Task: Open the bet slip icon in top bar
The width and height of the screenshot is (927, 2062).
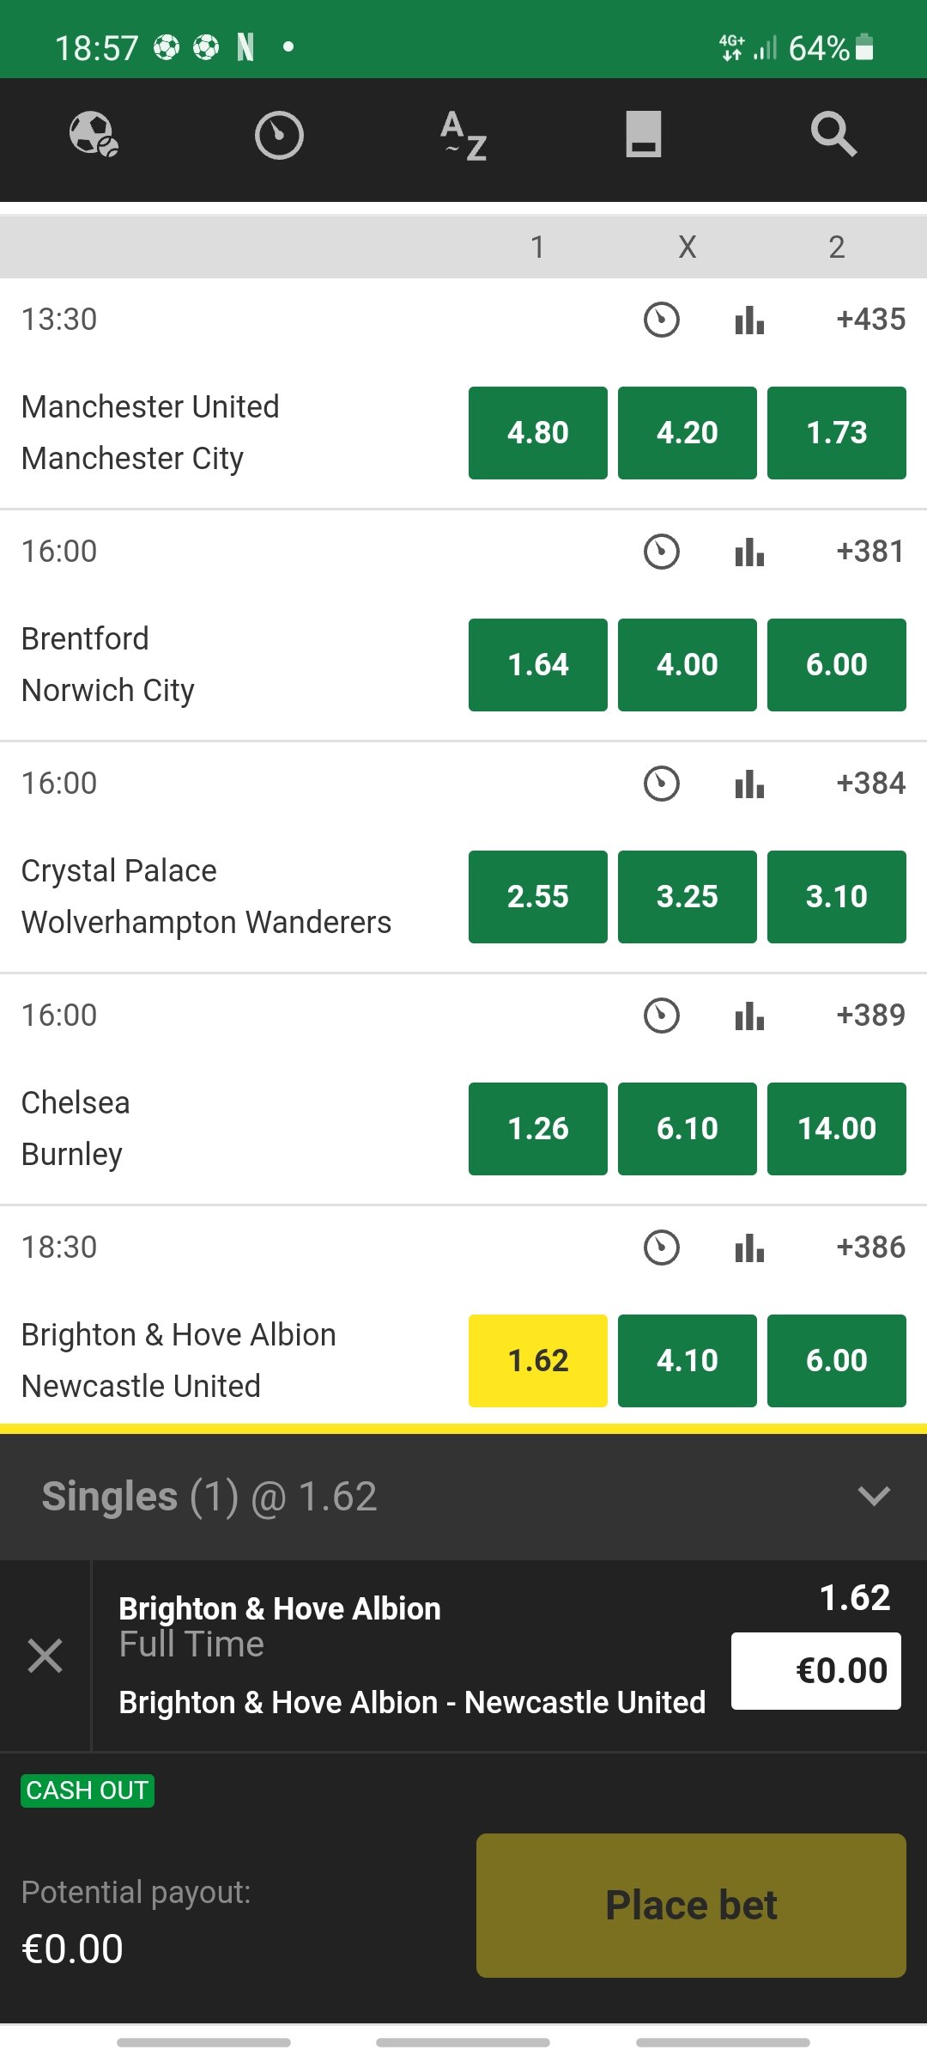Action: pyautogui.click(x=643, y=135)
